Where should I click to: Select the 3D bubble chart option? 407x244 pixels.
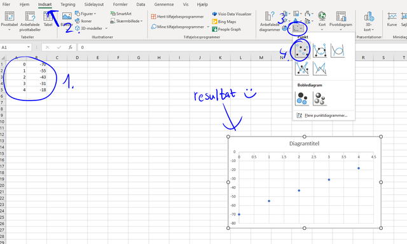pyautogui.click(x=320, y=98)
